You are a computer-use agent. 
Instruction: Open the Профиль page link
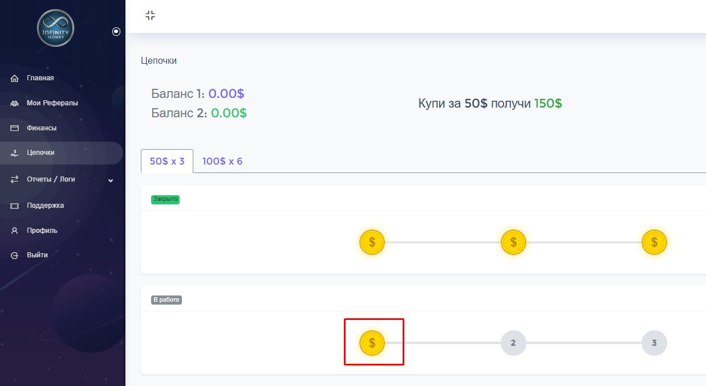click(x=42, y=231)
